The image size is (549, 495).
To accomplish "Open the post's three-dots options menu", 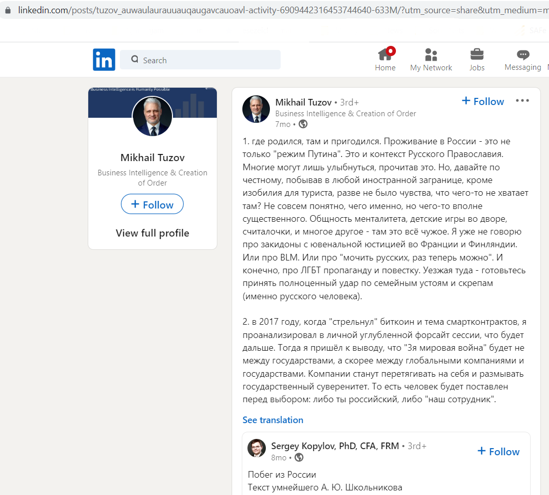I will 522,101.
